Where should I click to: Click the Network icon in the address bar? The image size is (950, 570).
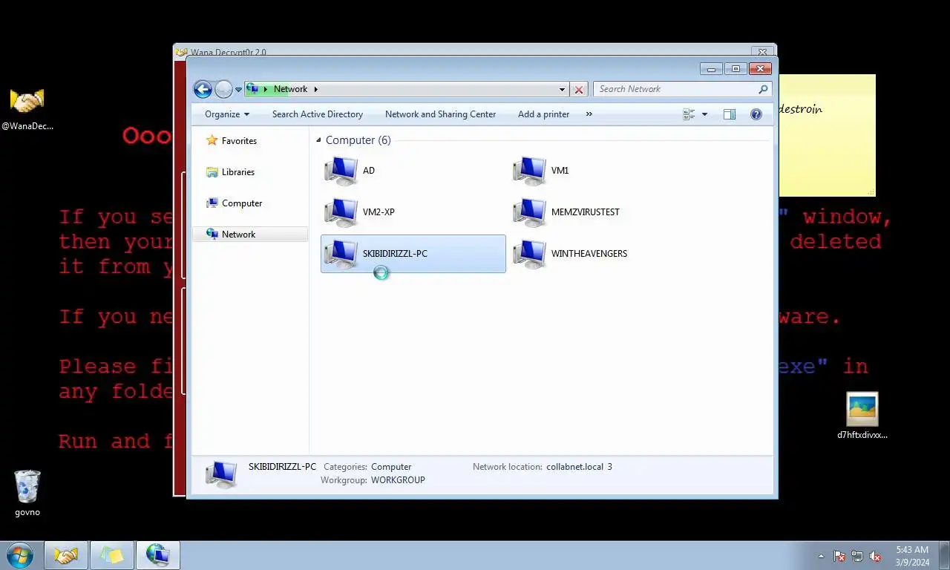tap(252, 89)
